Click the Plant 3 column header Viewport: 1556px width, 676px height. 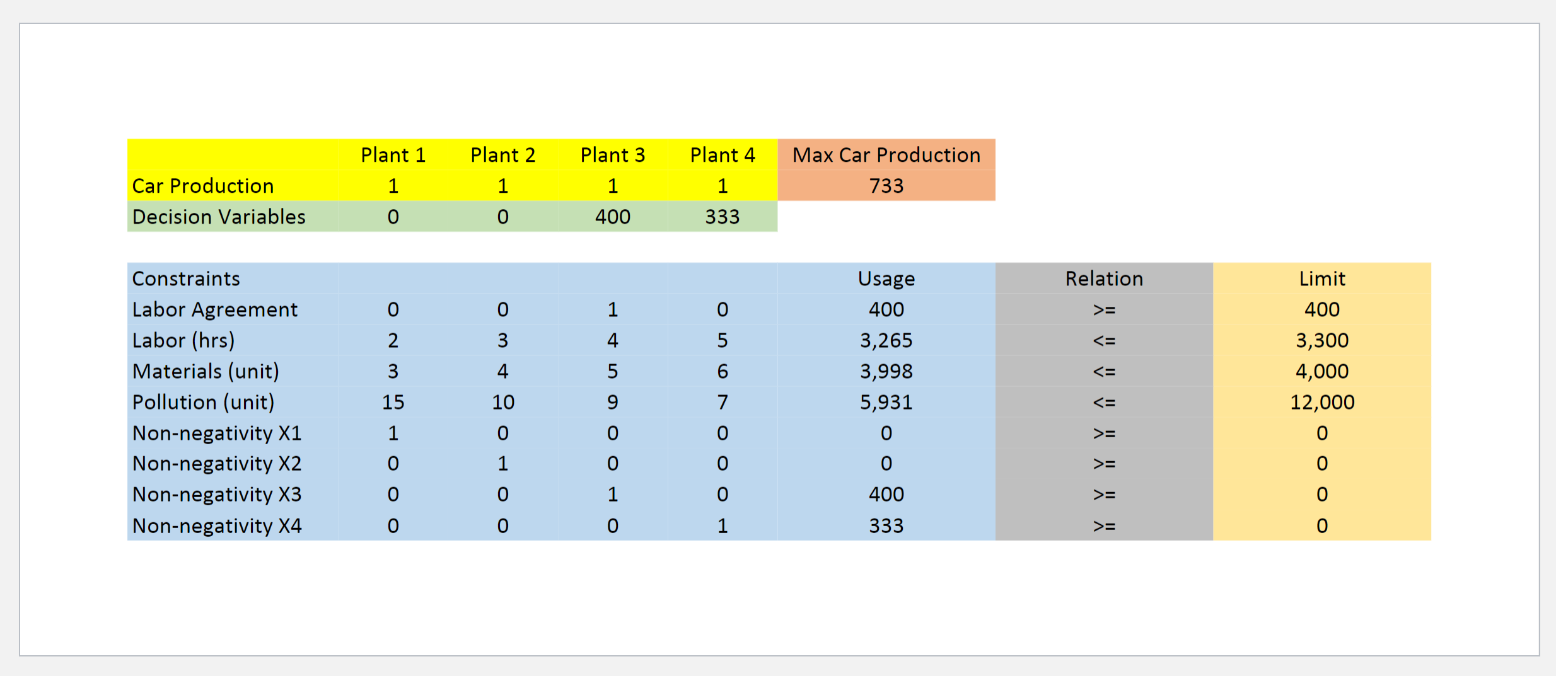tap(612, 154)
